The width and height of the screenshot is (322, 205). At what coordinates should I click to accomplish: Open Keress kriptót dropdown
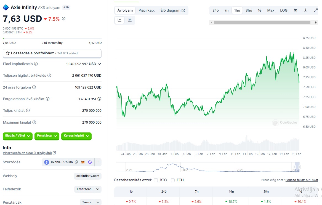click(76, 136)
